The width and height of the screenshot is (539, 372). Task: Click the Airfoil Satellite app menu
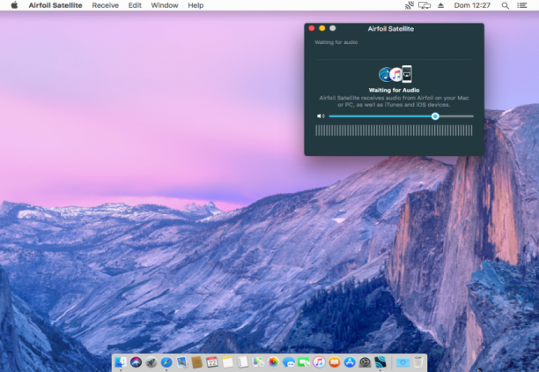(x=55, y=5)
